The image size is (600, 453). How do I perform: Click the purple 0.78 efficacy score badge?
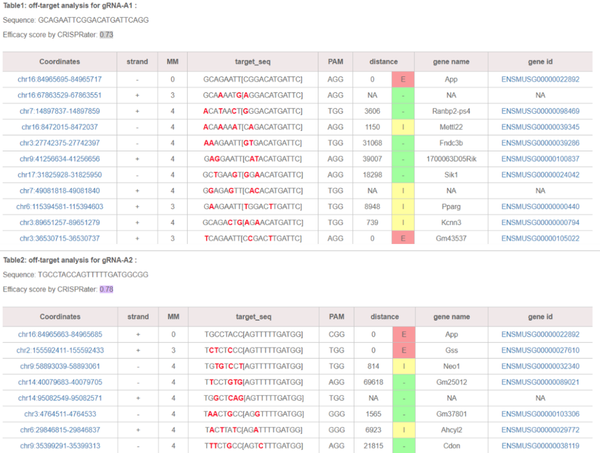[106, 289]
